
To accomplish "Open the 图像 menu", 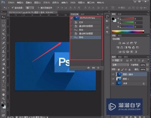I will click(x=29, y=2).
